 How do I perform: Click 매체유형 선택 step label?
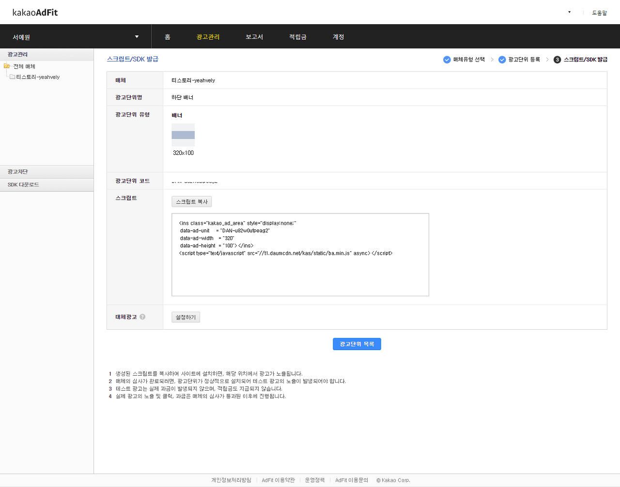[x=469, y=60]
